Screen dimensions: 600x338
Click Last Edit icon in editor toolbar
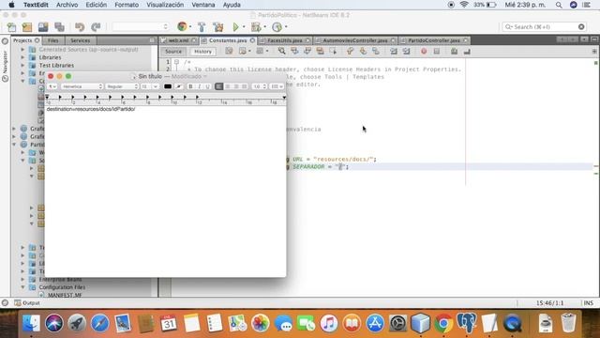click(x=229, y=51)
